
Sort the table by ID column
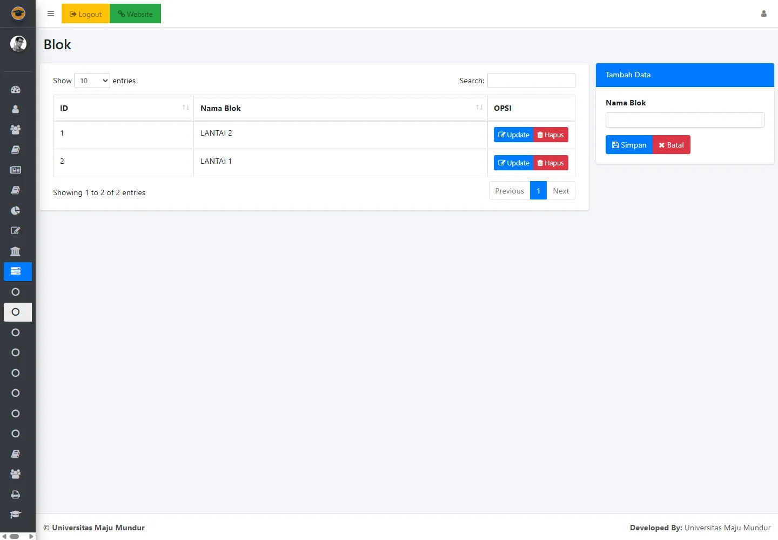point(123,108)
